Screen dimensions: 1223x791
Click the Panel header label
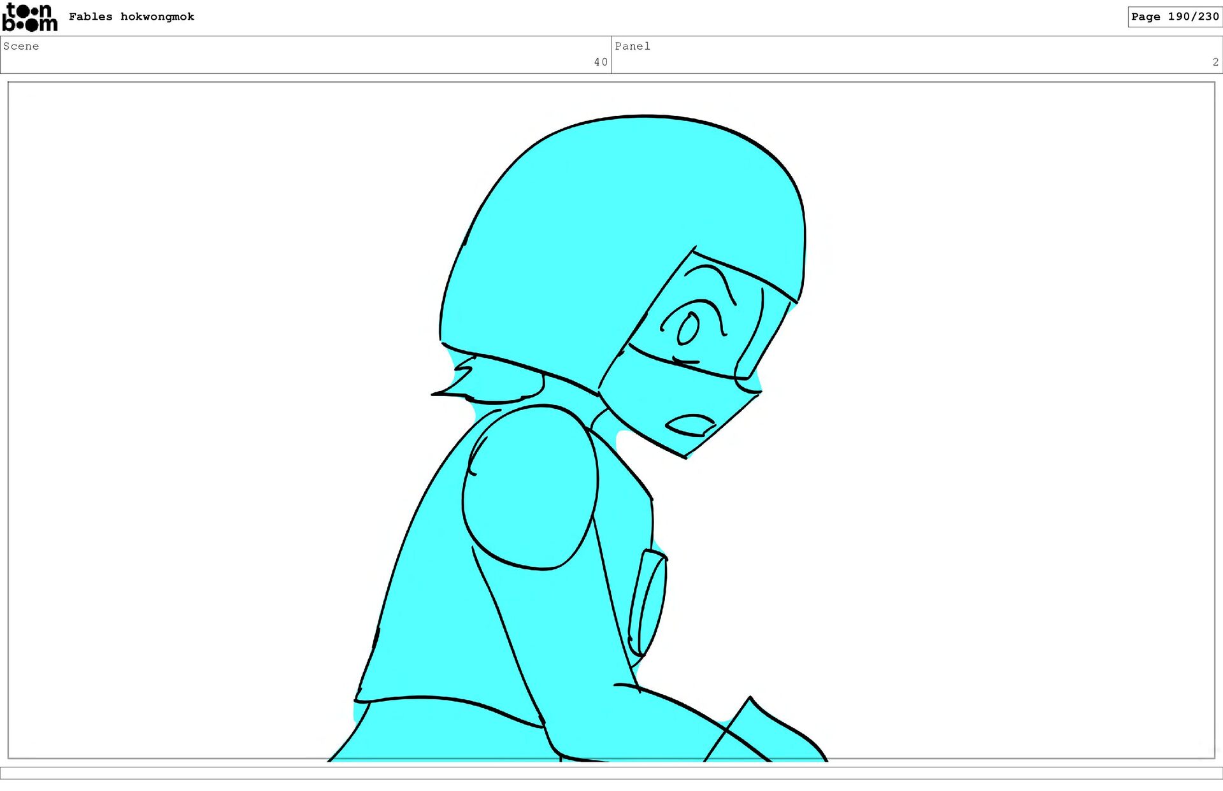tap(632, 46)
